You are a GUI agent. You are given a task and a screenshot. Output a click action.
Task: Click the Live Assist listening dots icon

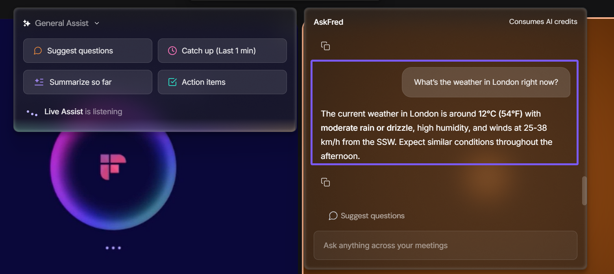[32, 113]
